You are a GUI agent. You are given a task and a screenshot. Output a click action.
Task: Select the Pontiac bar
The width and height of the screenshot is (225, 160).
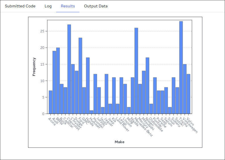pyautogui.click(x=155, y=95)
